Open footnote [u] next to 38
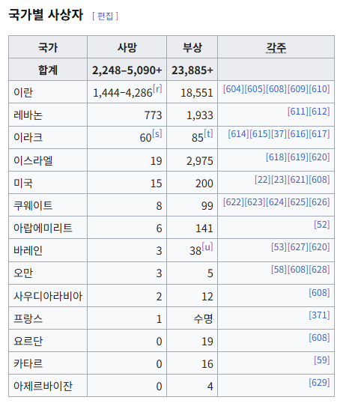This screenshot has width=361, height=412. point(207,246)
